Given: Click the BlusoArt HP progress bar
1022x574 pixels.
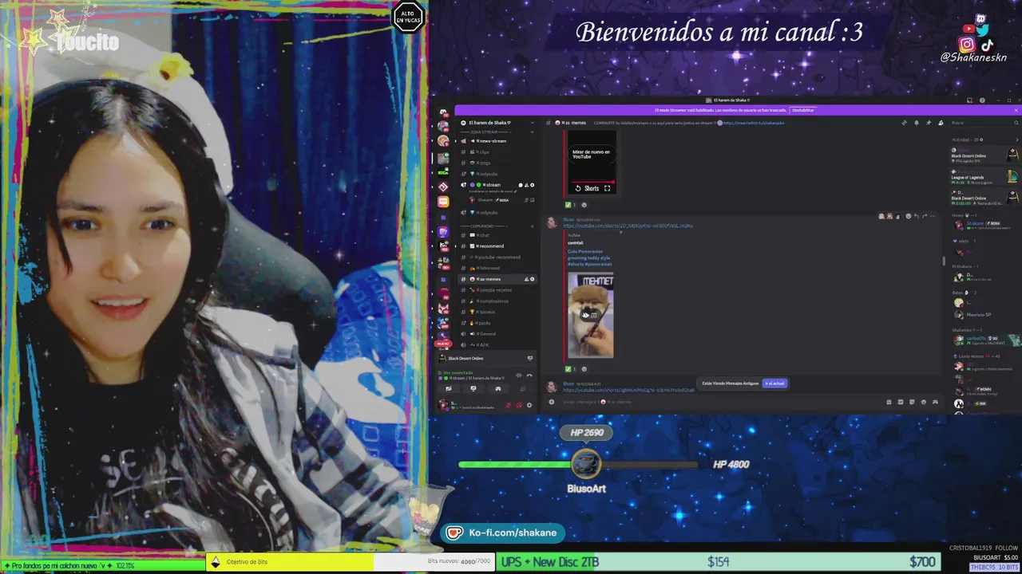Looking at the screenshot, I should pos(578,464).
